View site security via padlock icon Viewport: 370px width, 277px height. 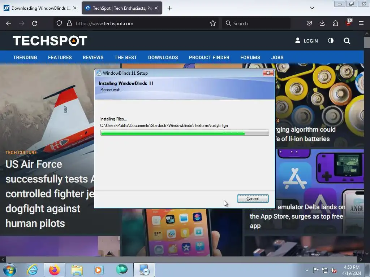69,23
